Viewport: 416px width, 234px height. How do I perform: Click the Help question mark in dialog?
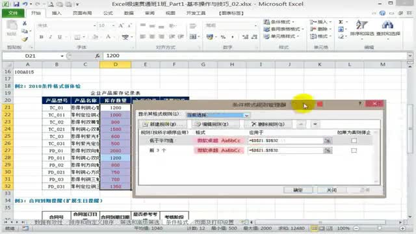359,103
